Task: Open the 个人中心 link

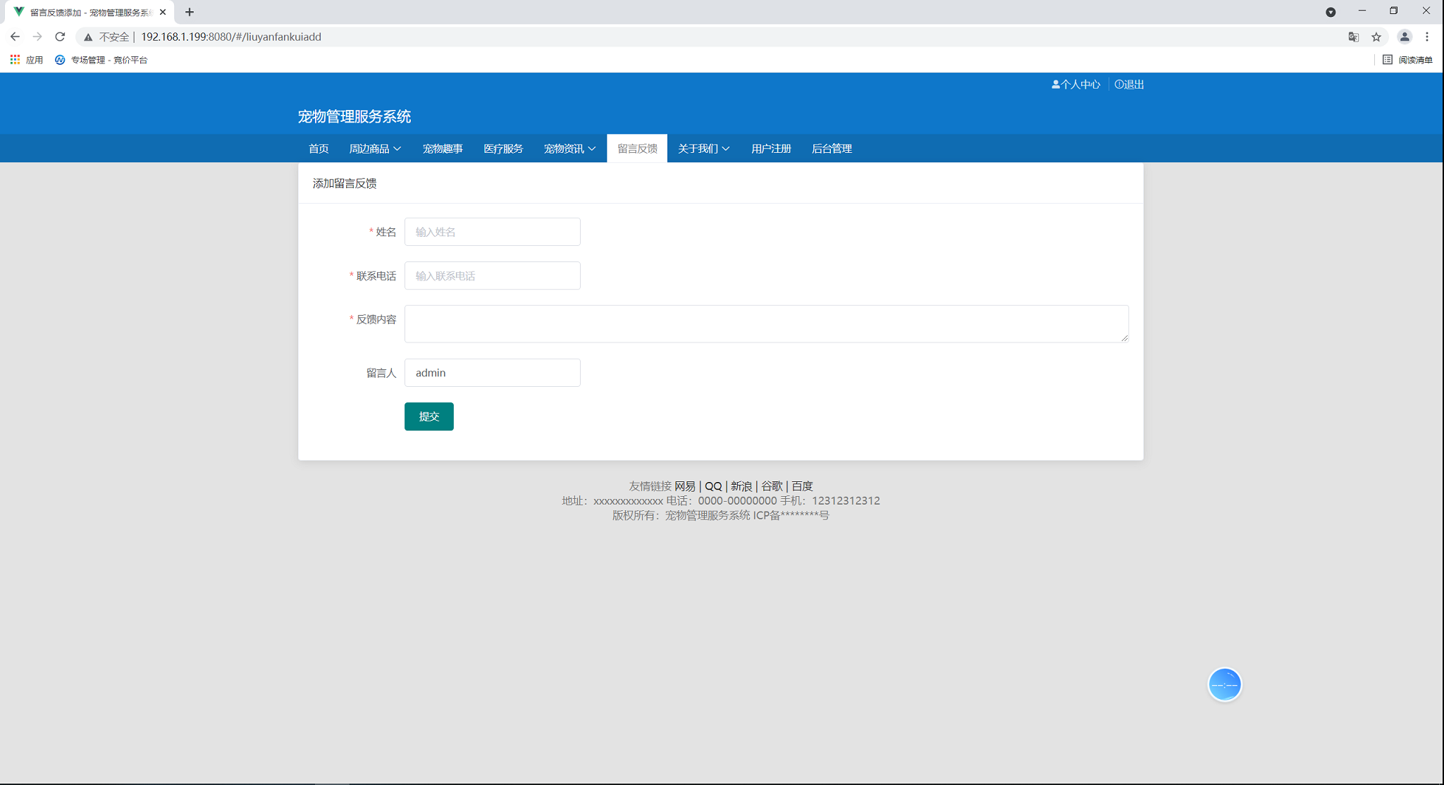Action: coord(1076,85)
